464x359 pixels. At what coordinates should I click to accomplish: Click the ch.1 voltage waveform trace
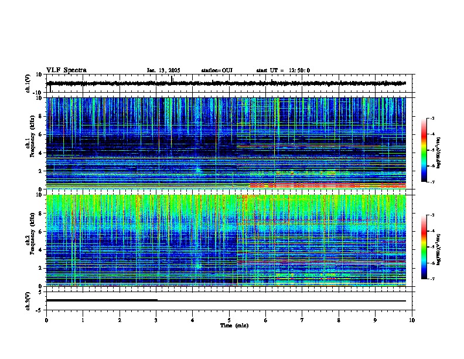pos(226,83)
